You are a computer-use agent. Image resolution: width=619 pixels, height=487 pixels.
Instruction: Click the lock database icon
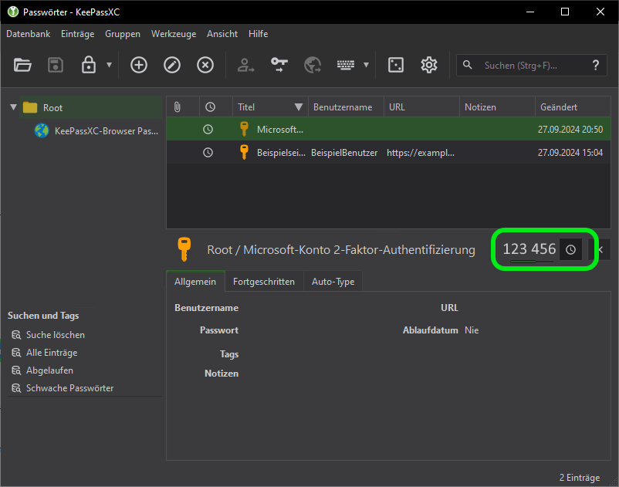click(x=89, y=66)
